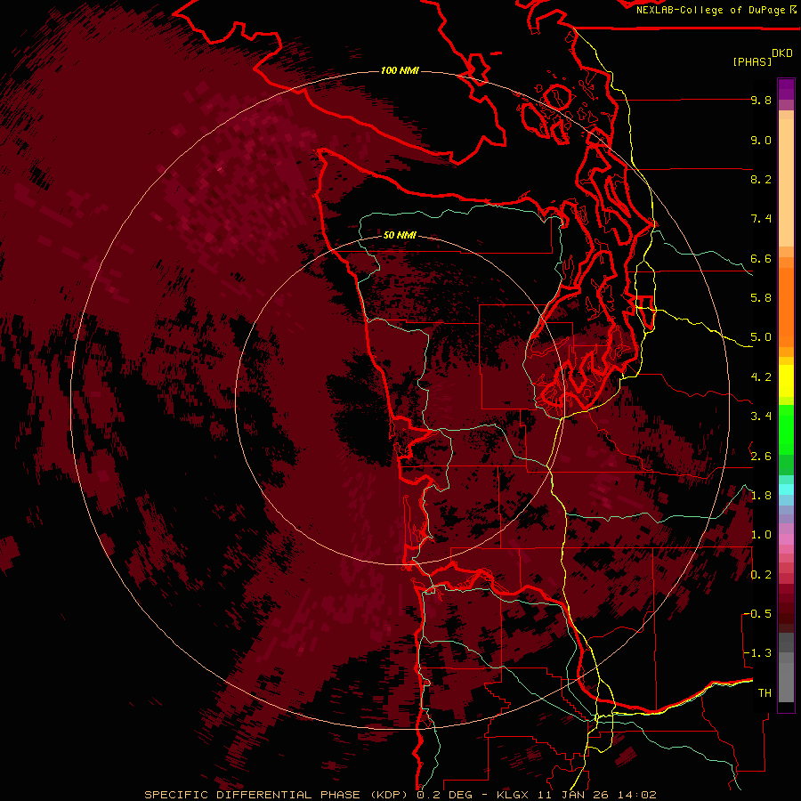Click the TH legend label

(765, 692)
